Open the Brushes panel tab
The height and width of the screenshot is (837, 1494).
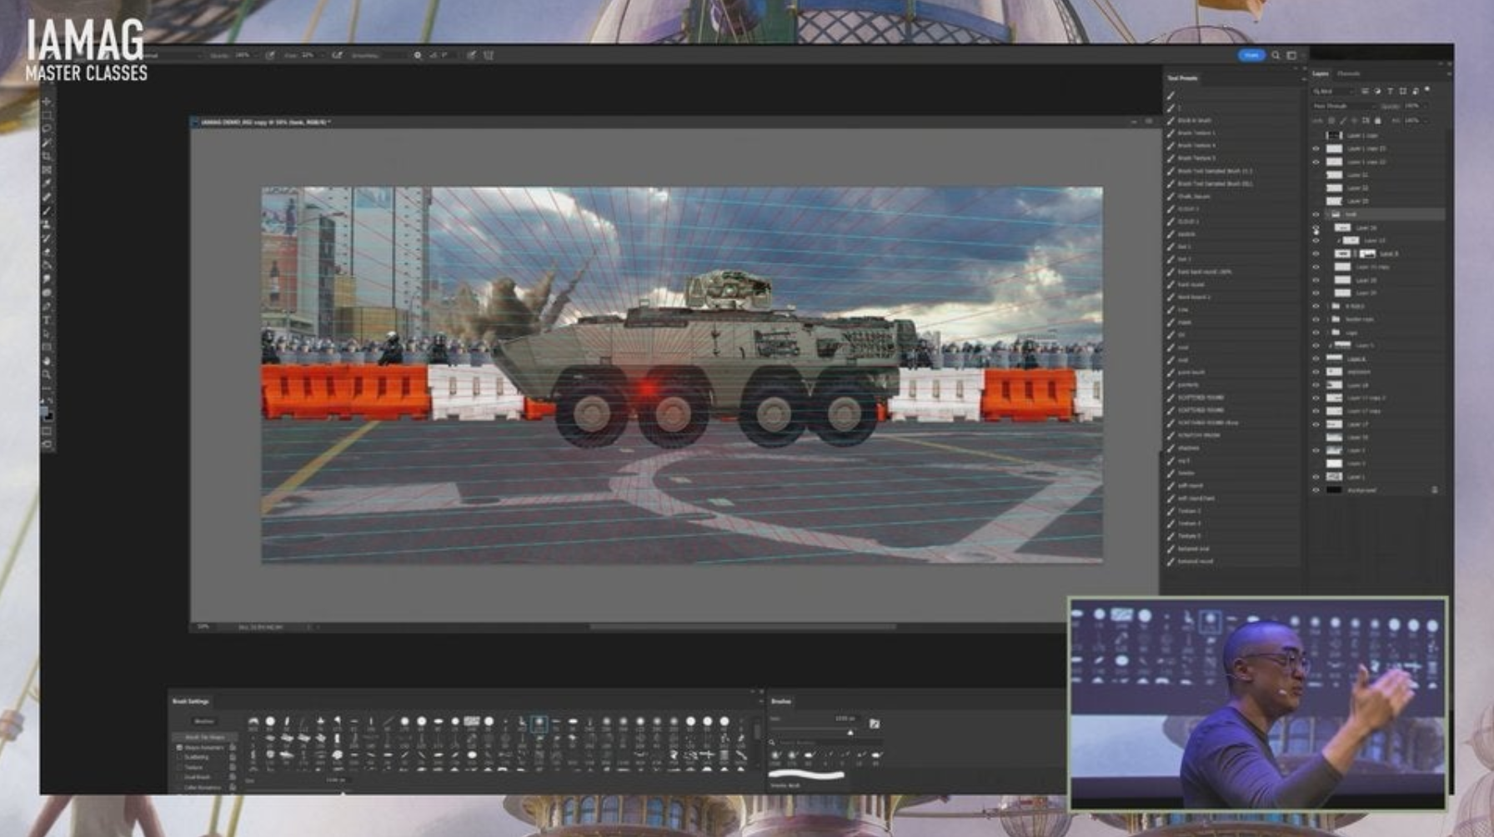click(781, 701)
